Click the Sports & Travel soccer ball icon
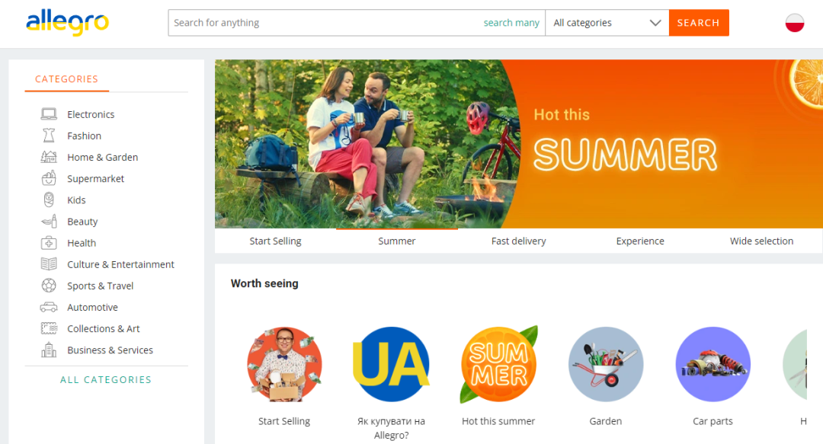Viewport: 823px width, 444px height. click(49, 286)
